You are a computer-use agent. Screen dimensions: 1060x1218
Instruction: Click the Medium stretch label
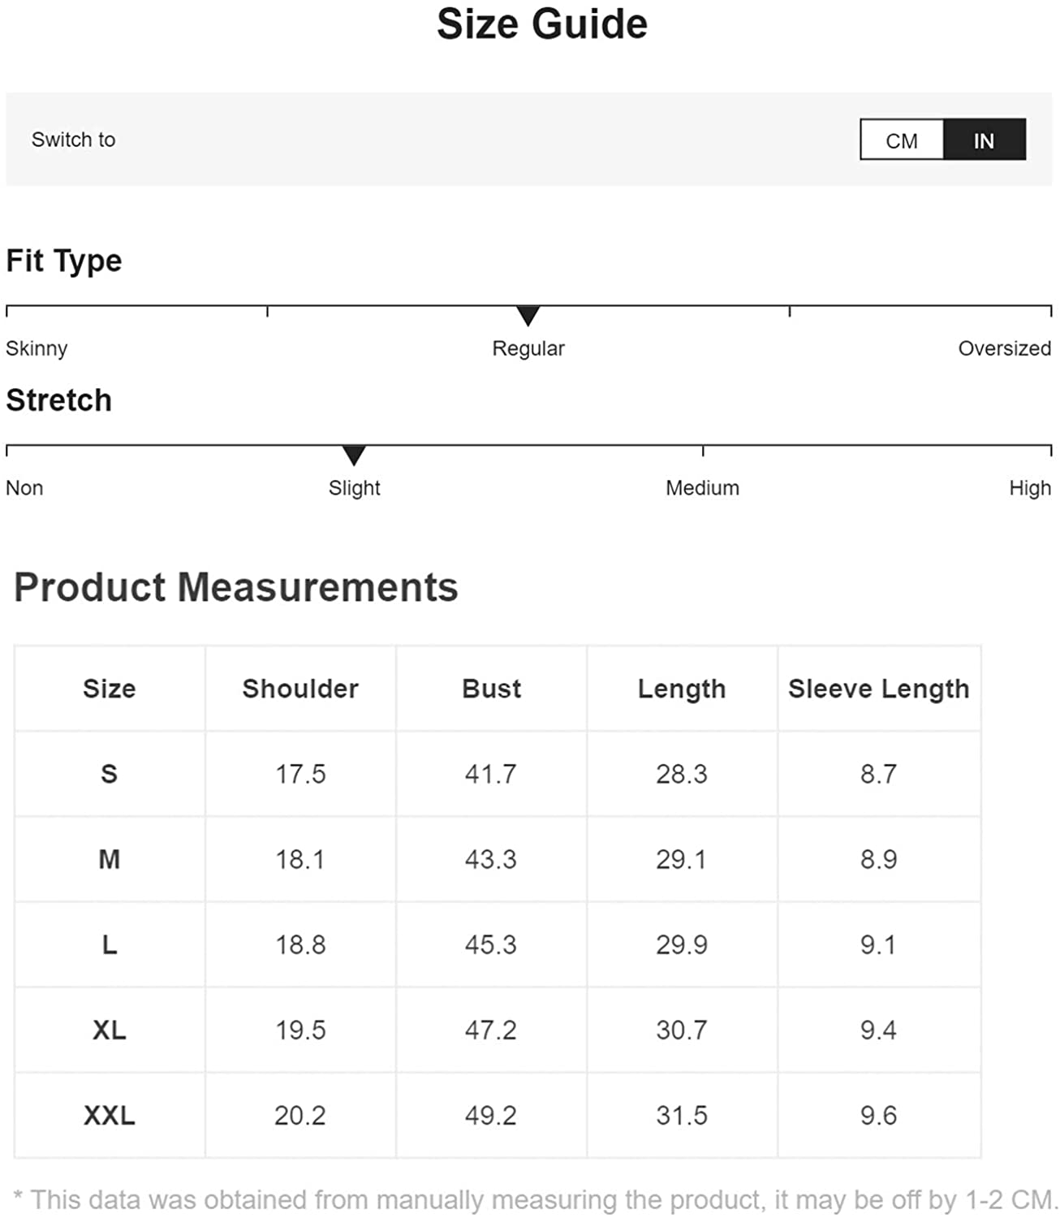click(702, 488)
